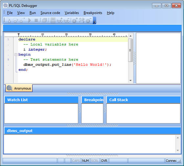Click the dbms_output scroll up arrow
Image resolution: width=184 pixels, height=166 pixels.
(x=178, y=138)
